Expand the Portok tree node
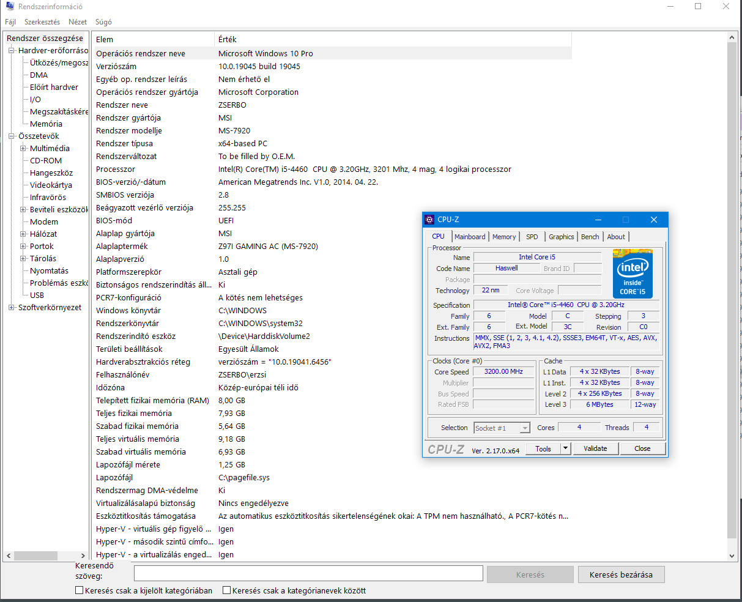Screen dimensions: 742x602 [x=23, y=247]
